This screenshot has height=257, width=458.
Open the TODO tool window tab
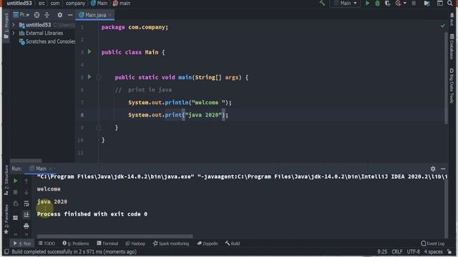pos(47,243)
